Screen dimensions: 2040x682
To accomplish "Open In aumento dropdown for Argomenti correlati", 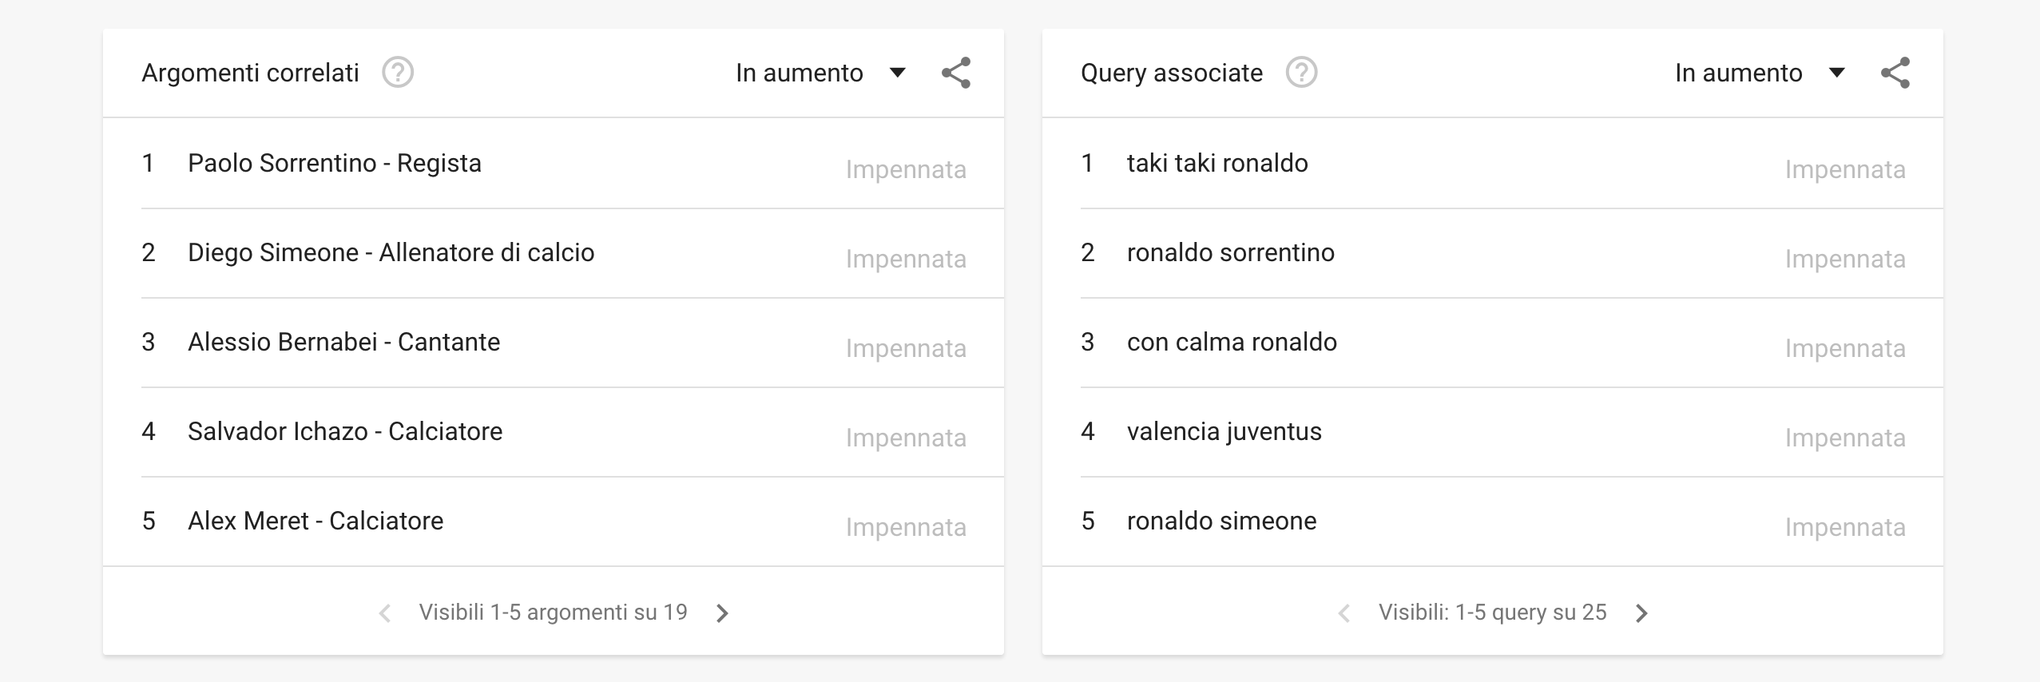I will tap(820, 73).
